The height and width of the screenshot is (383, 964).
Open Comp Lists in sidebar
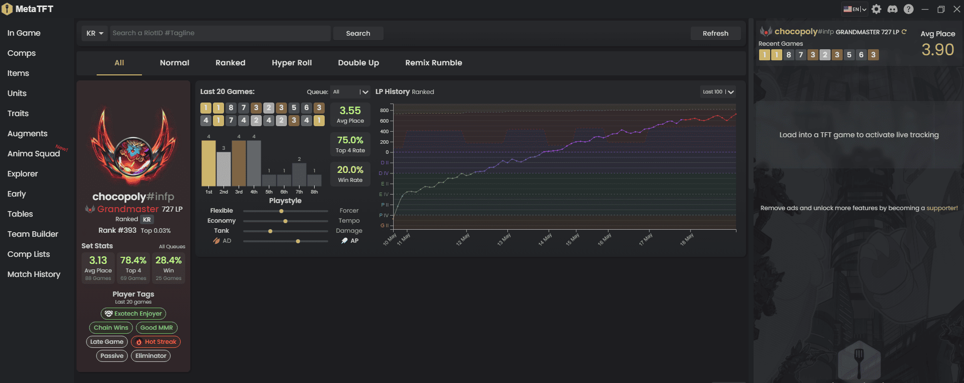point(29,254)
